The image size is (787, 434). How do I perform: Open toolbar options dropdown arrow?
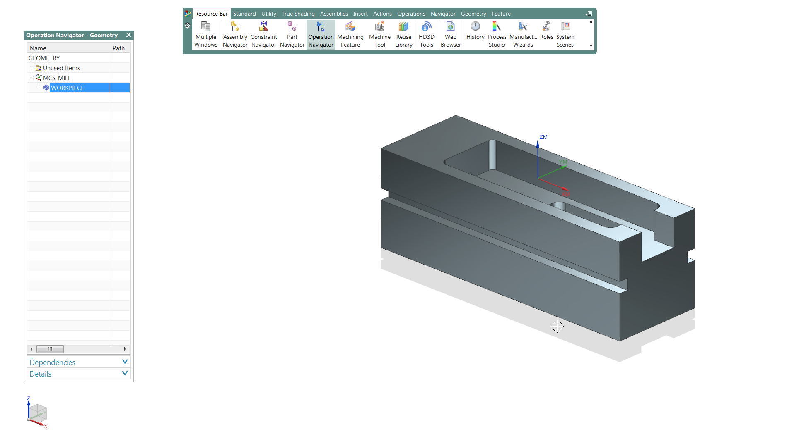point(591,46)
